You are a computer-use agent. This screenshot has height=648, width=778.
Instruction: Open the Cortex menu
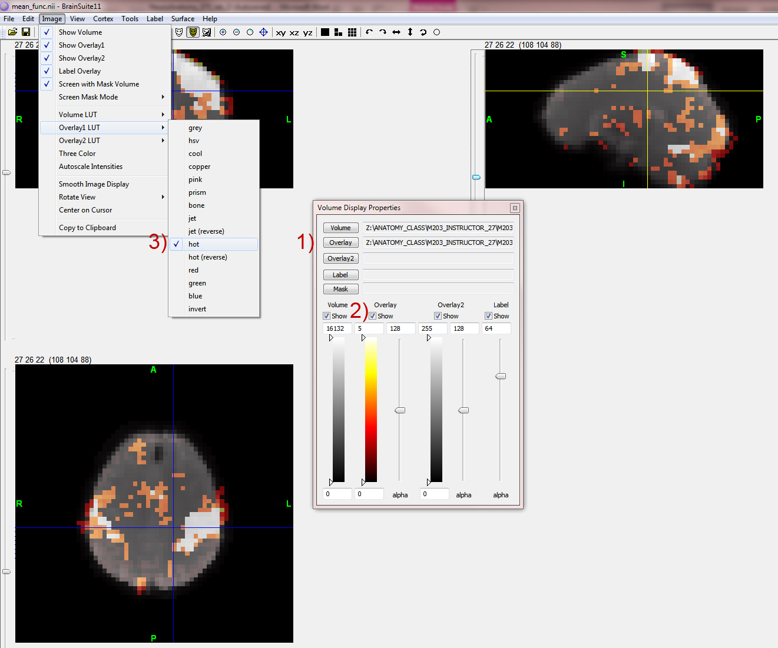coord(103,19)
